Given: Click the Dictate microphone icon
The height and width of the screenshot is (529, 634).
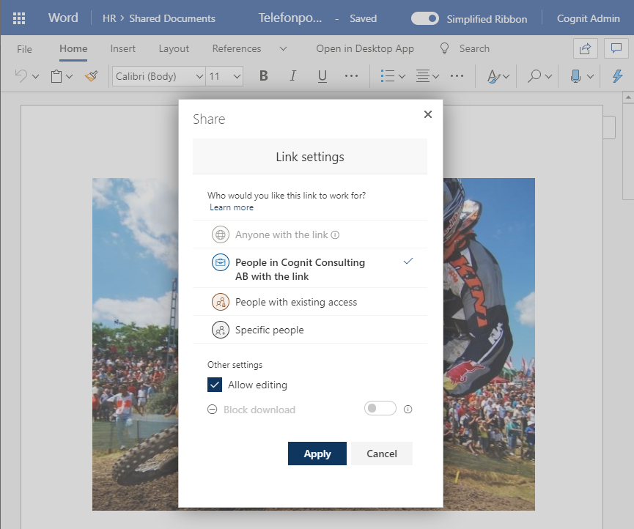Looking at the screenshot, I should point(576,76).
